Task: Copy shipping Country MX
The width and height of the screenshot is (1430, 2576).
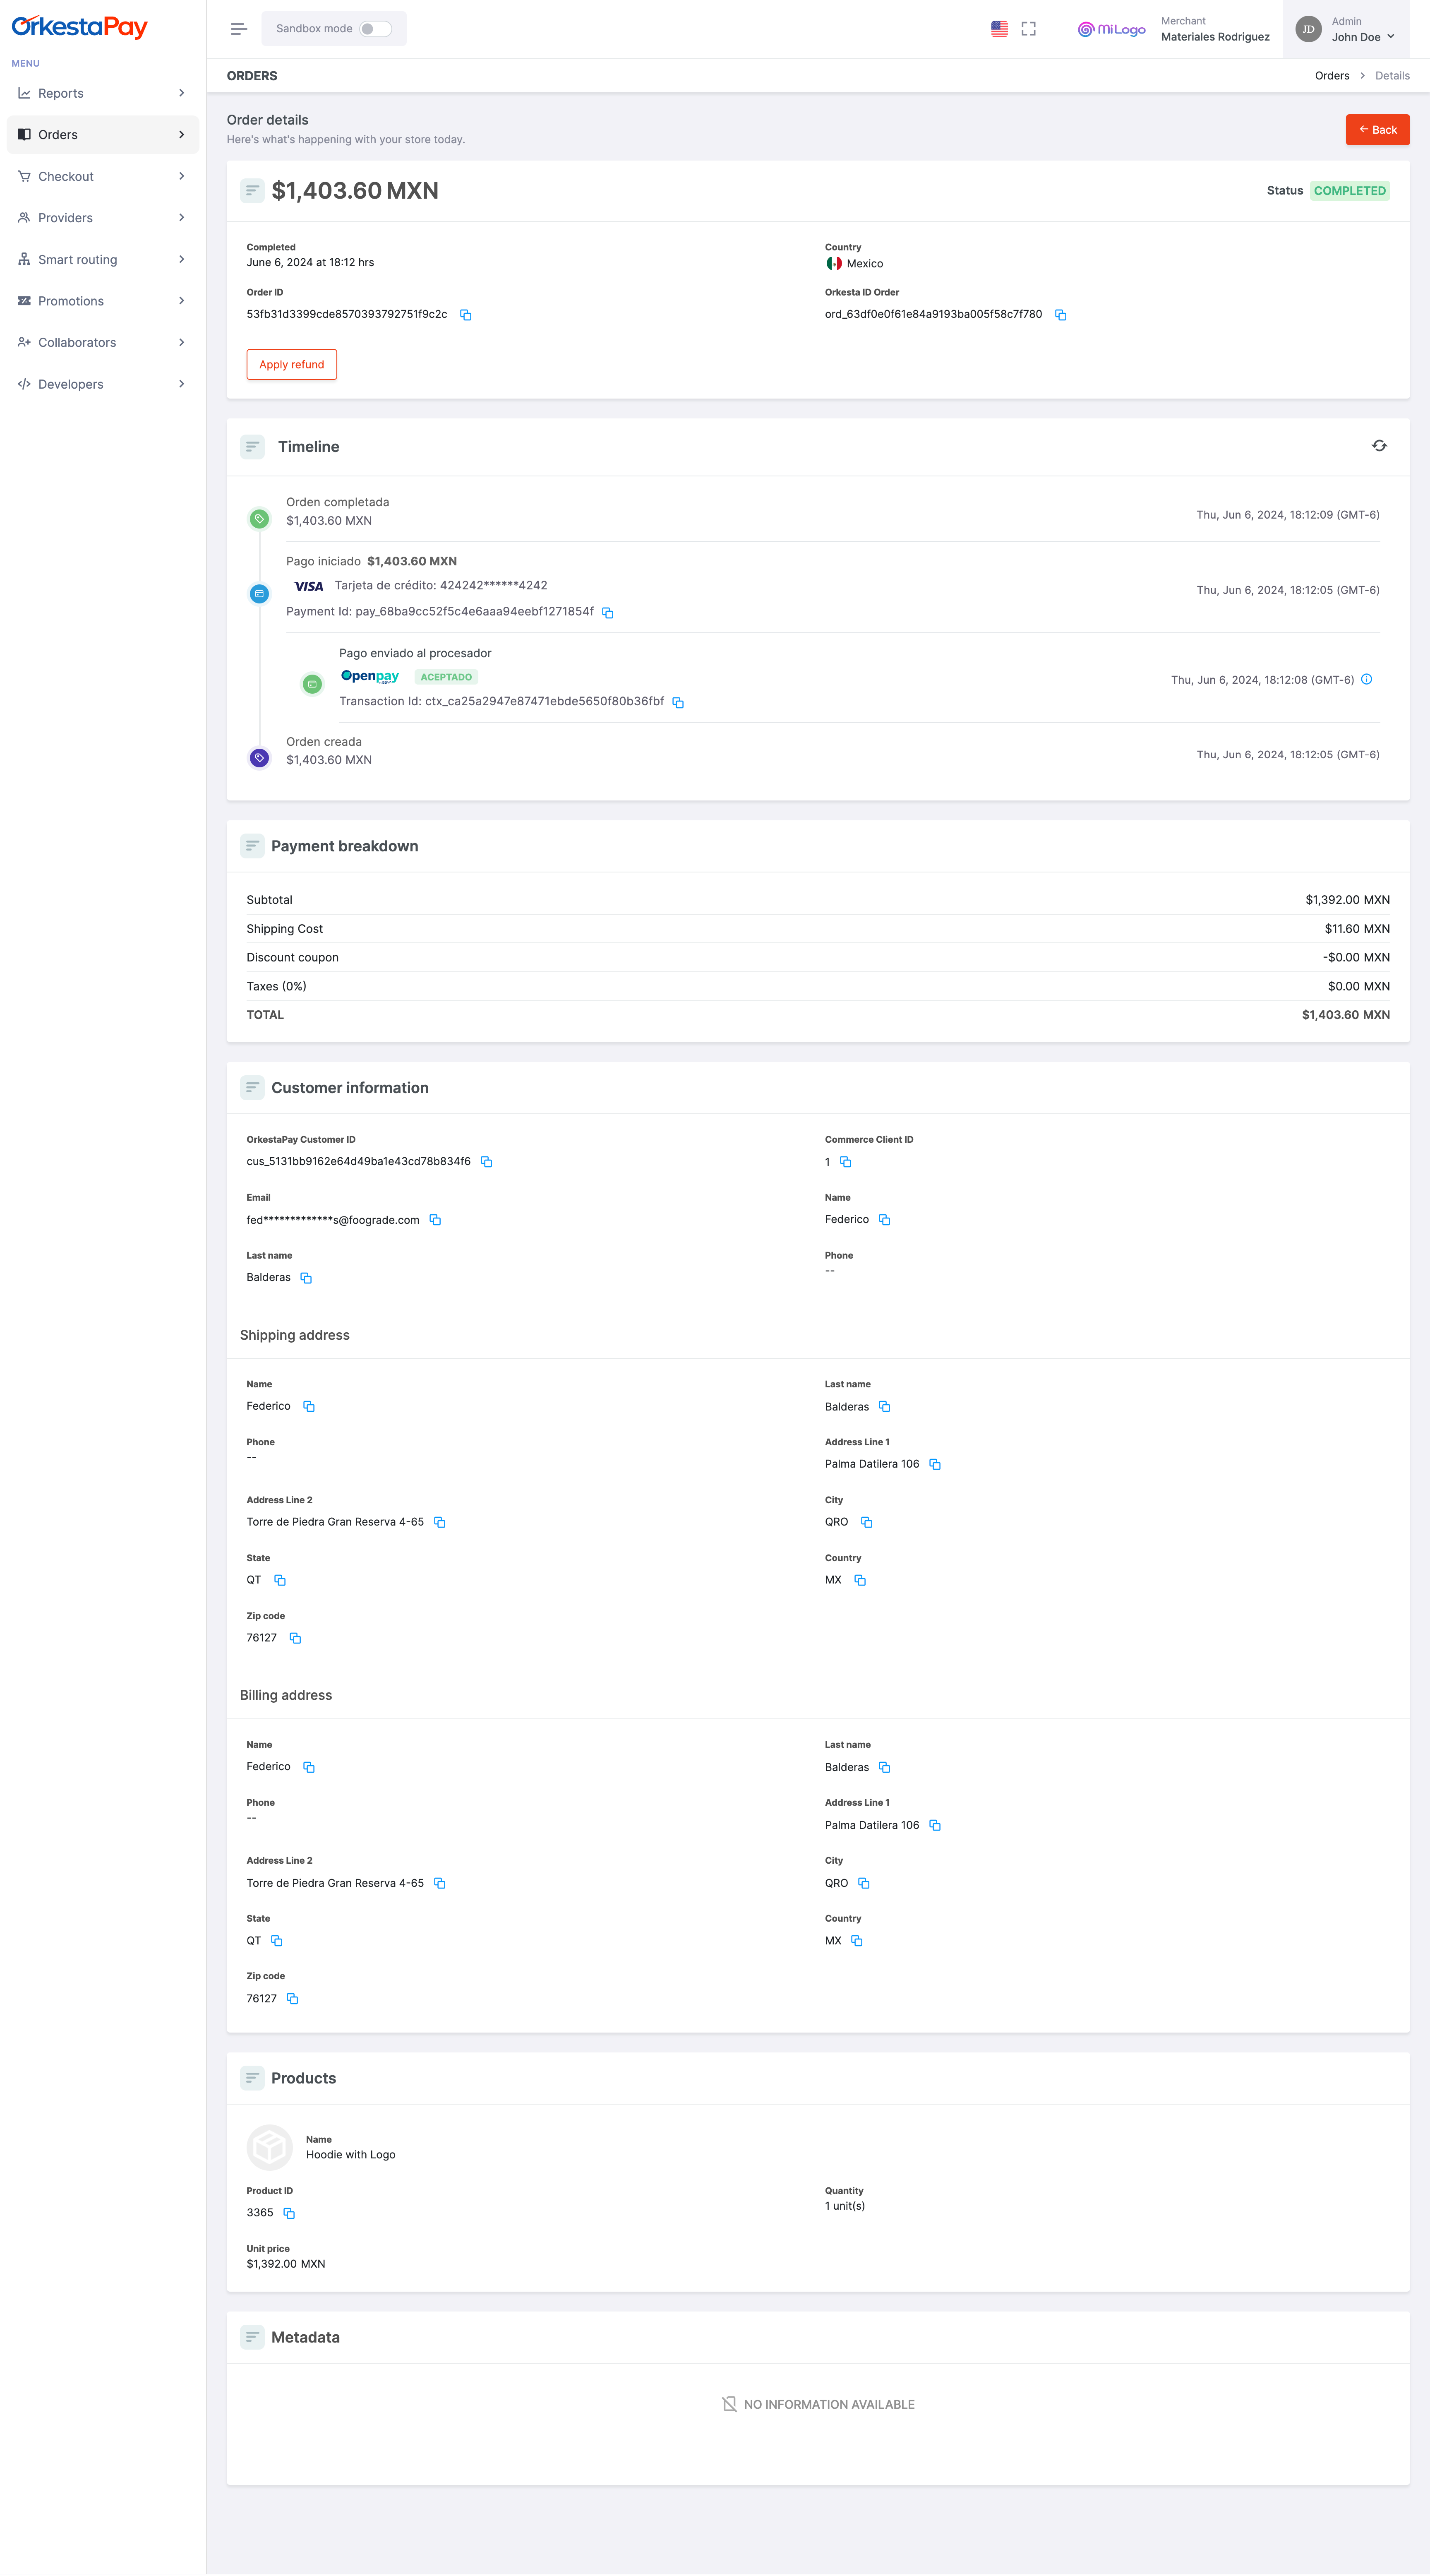Action: [860, 1581]
